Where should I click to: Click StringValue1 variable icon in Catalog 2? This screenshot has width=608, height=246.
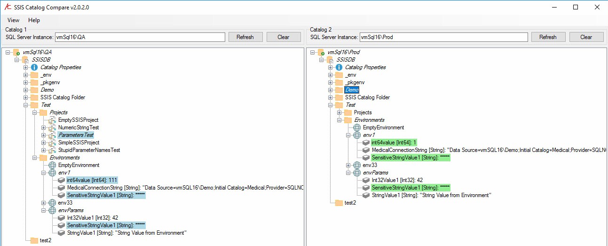366,195
